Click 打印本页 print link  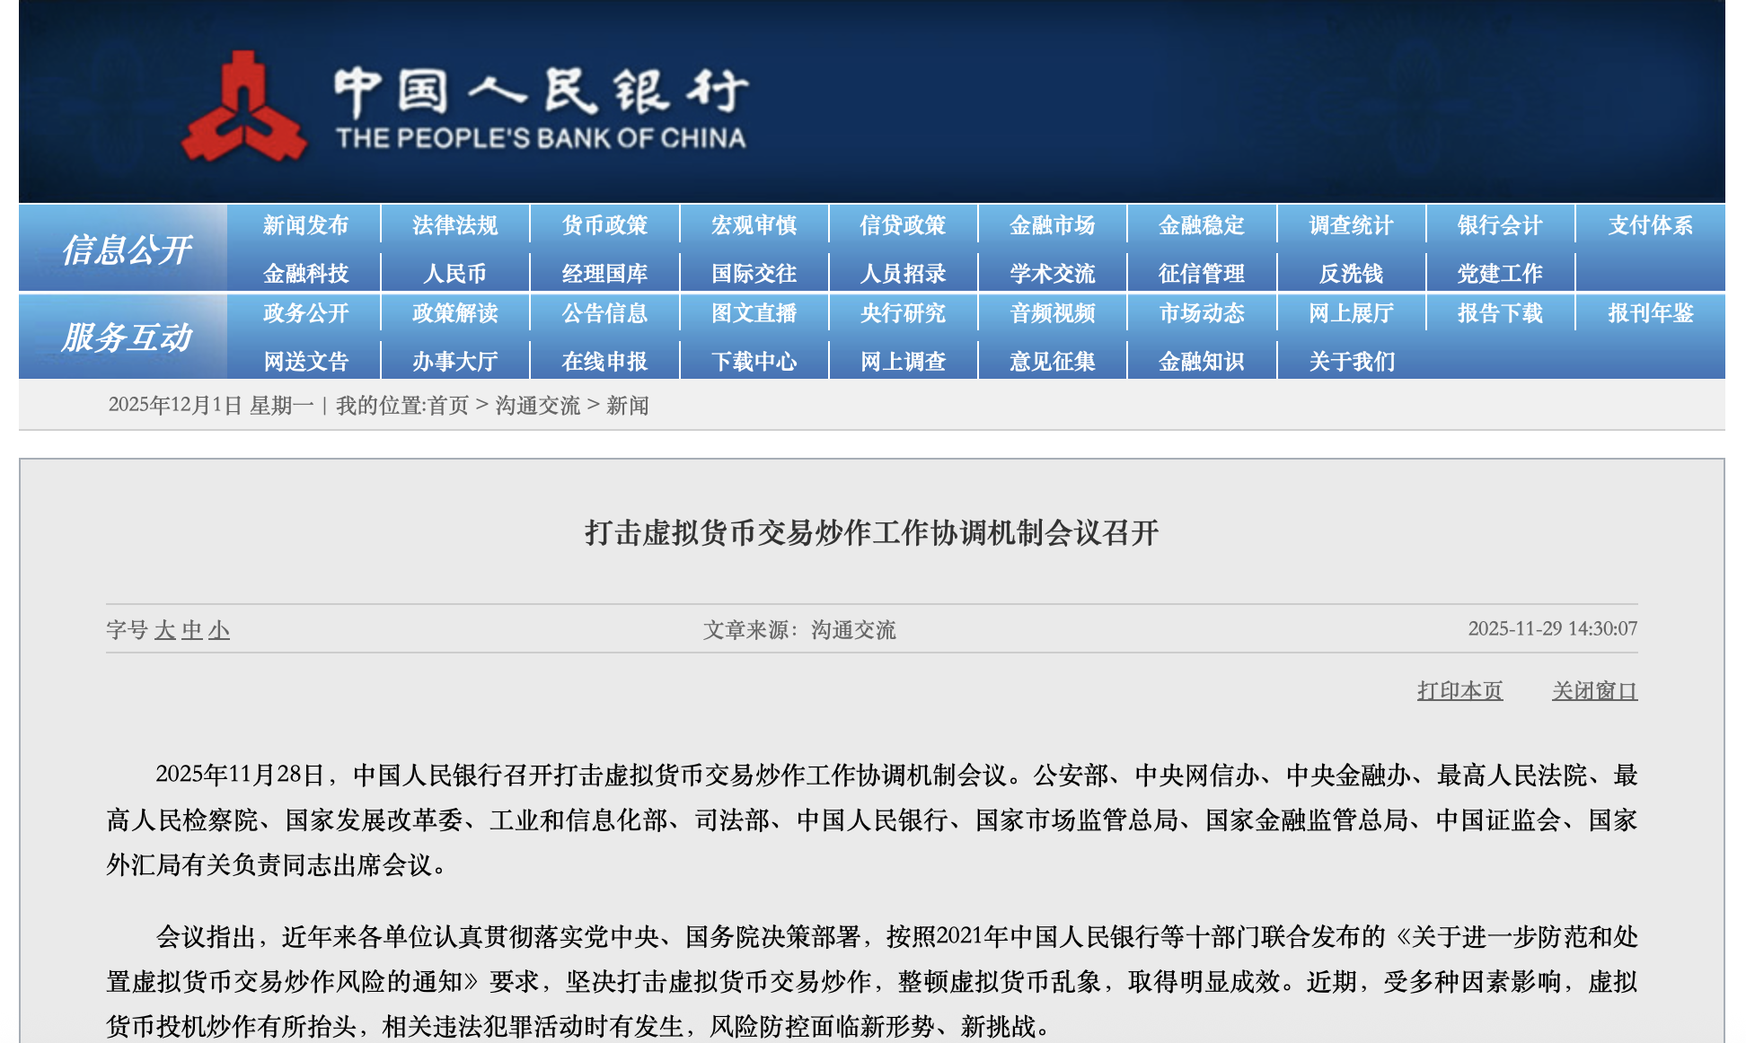[1459, 690]
